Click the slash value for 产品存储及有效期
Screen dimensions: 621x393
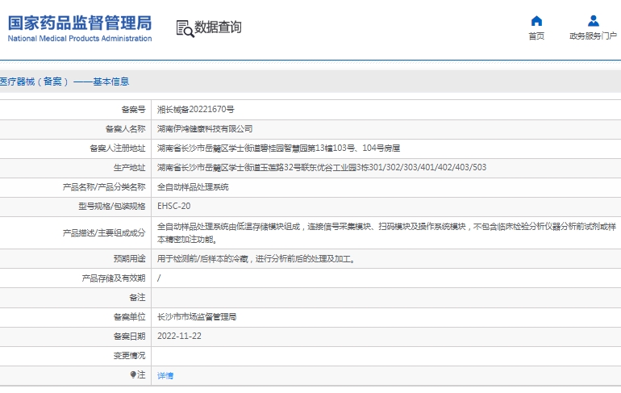tap(159, 278)
